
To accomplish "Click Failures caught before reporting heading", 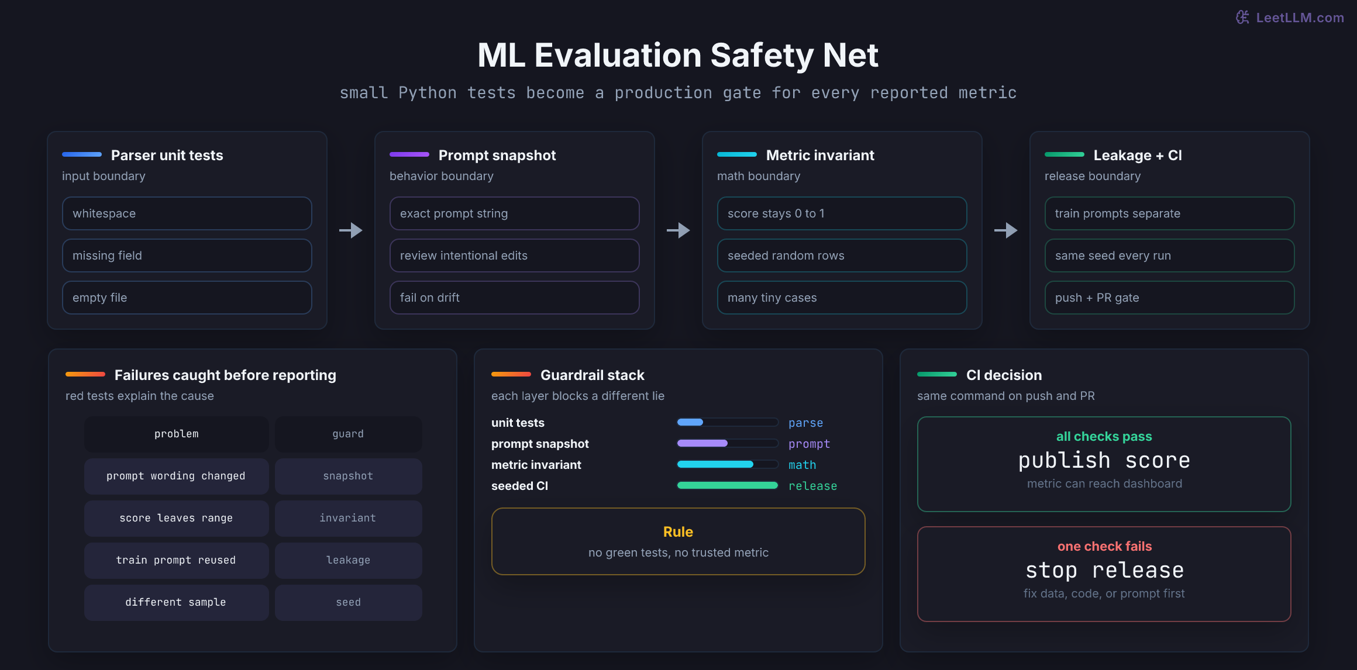I will pos(225,375).
